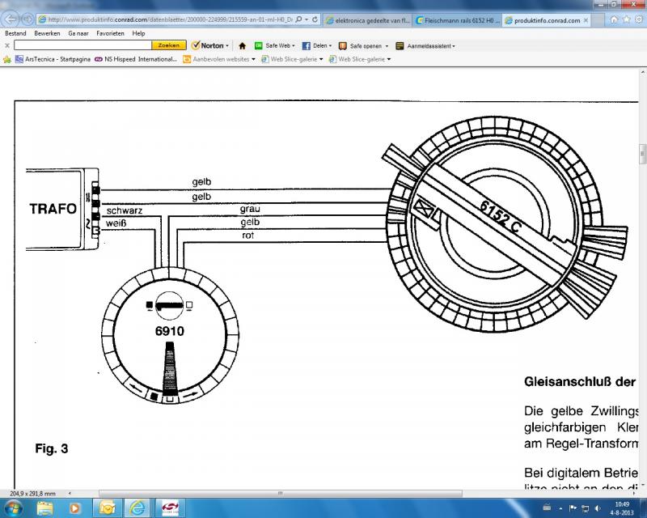Open the IE Home icon at top right
647x518 pixels.
pos(614,19)
